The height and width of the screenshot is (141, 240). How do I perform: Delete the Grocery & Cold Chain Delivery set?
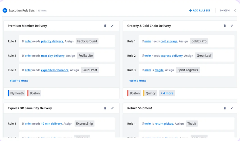(x=224, y=26)
